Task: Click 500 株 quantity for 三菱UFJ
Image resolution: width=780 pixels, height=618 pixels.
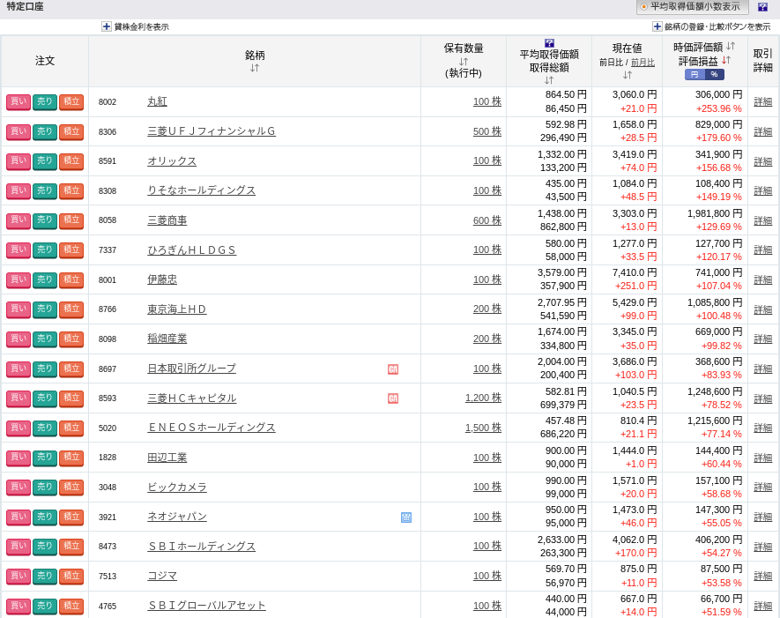Action: tap(487, 131)
